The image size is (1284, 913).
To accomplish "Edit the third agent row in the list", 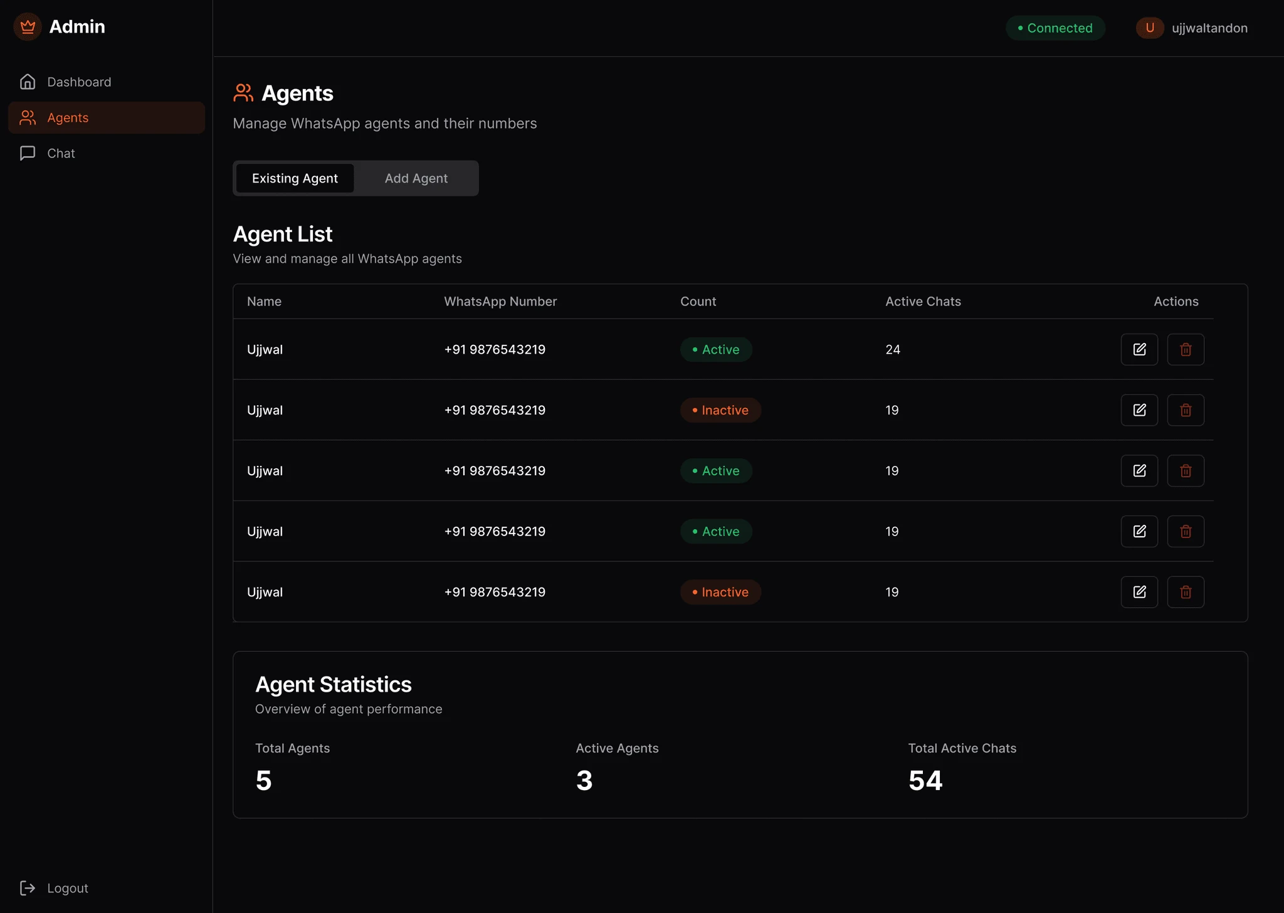I will pyautogui.click(x=1139, y=471).
